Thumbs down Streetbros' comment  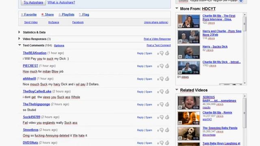pyautogui.click(x=162, y=130)
